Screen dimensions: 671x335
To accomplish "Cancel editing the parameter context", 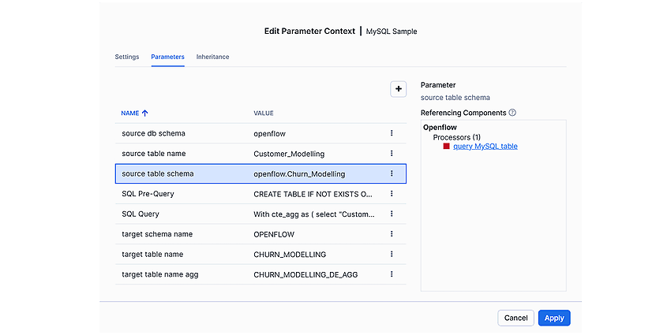I will point(515,318).
